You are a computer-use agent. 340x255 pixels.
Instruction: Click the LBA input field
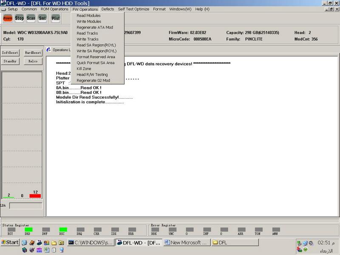point(26,206)
